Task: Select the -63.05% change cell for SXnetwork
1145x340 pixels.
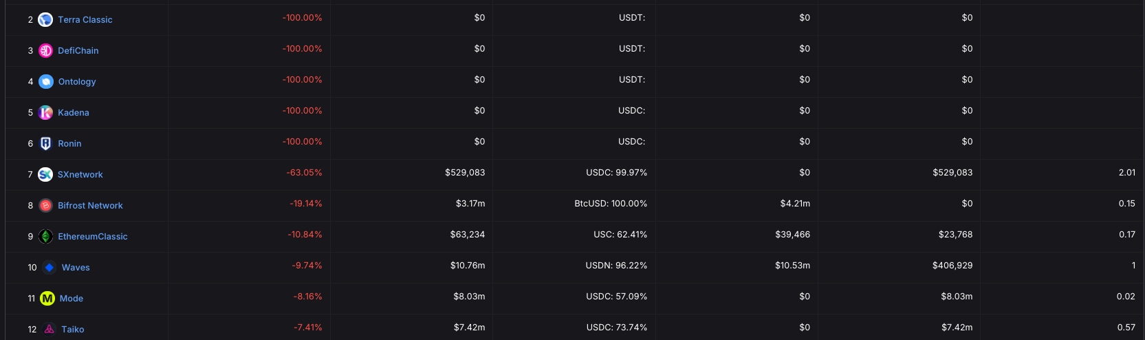Action: 304,173
